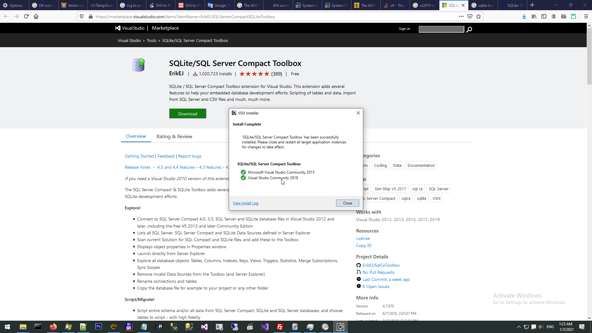This screenshot has width=592, height=333.
Task: Click Save to Pocket icon
Action: (x=470, y=17)
